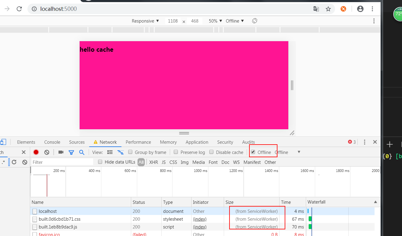Click the red record network log button
This screenshot has width=402, height=236.
(36, 152)
